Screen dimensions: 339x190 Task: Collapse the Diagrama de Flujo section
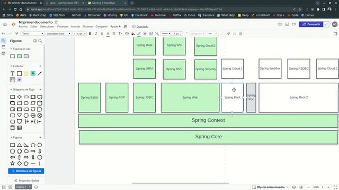[x=11, y=89]
